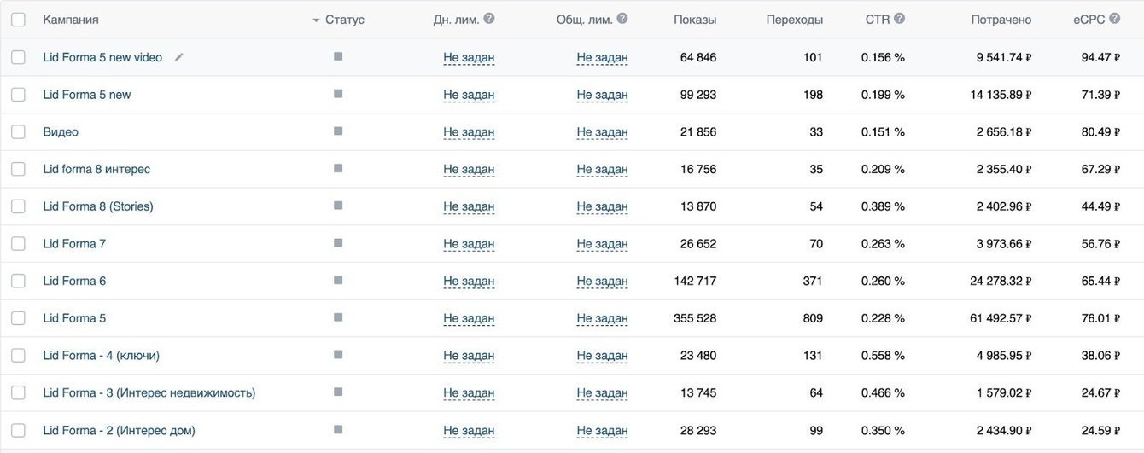Click the question mark icon beside CTR
Screen dimensions: 1144x453
899,19
